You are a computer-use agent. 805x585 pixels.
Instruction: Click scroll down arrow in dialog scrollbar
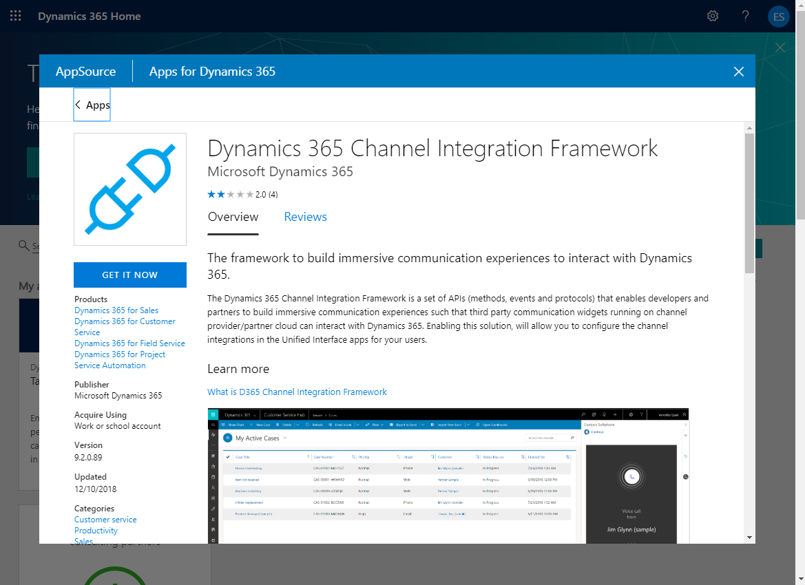tap(749, 538)
